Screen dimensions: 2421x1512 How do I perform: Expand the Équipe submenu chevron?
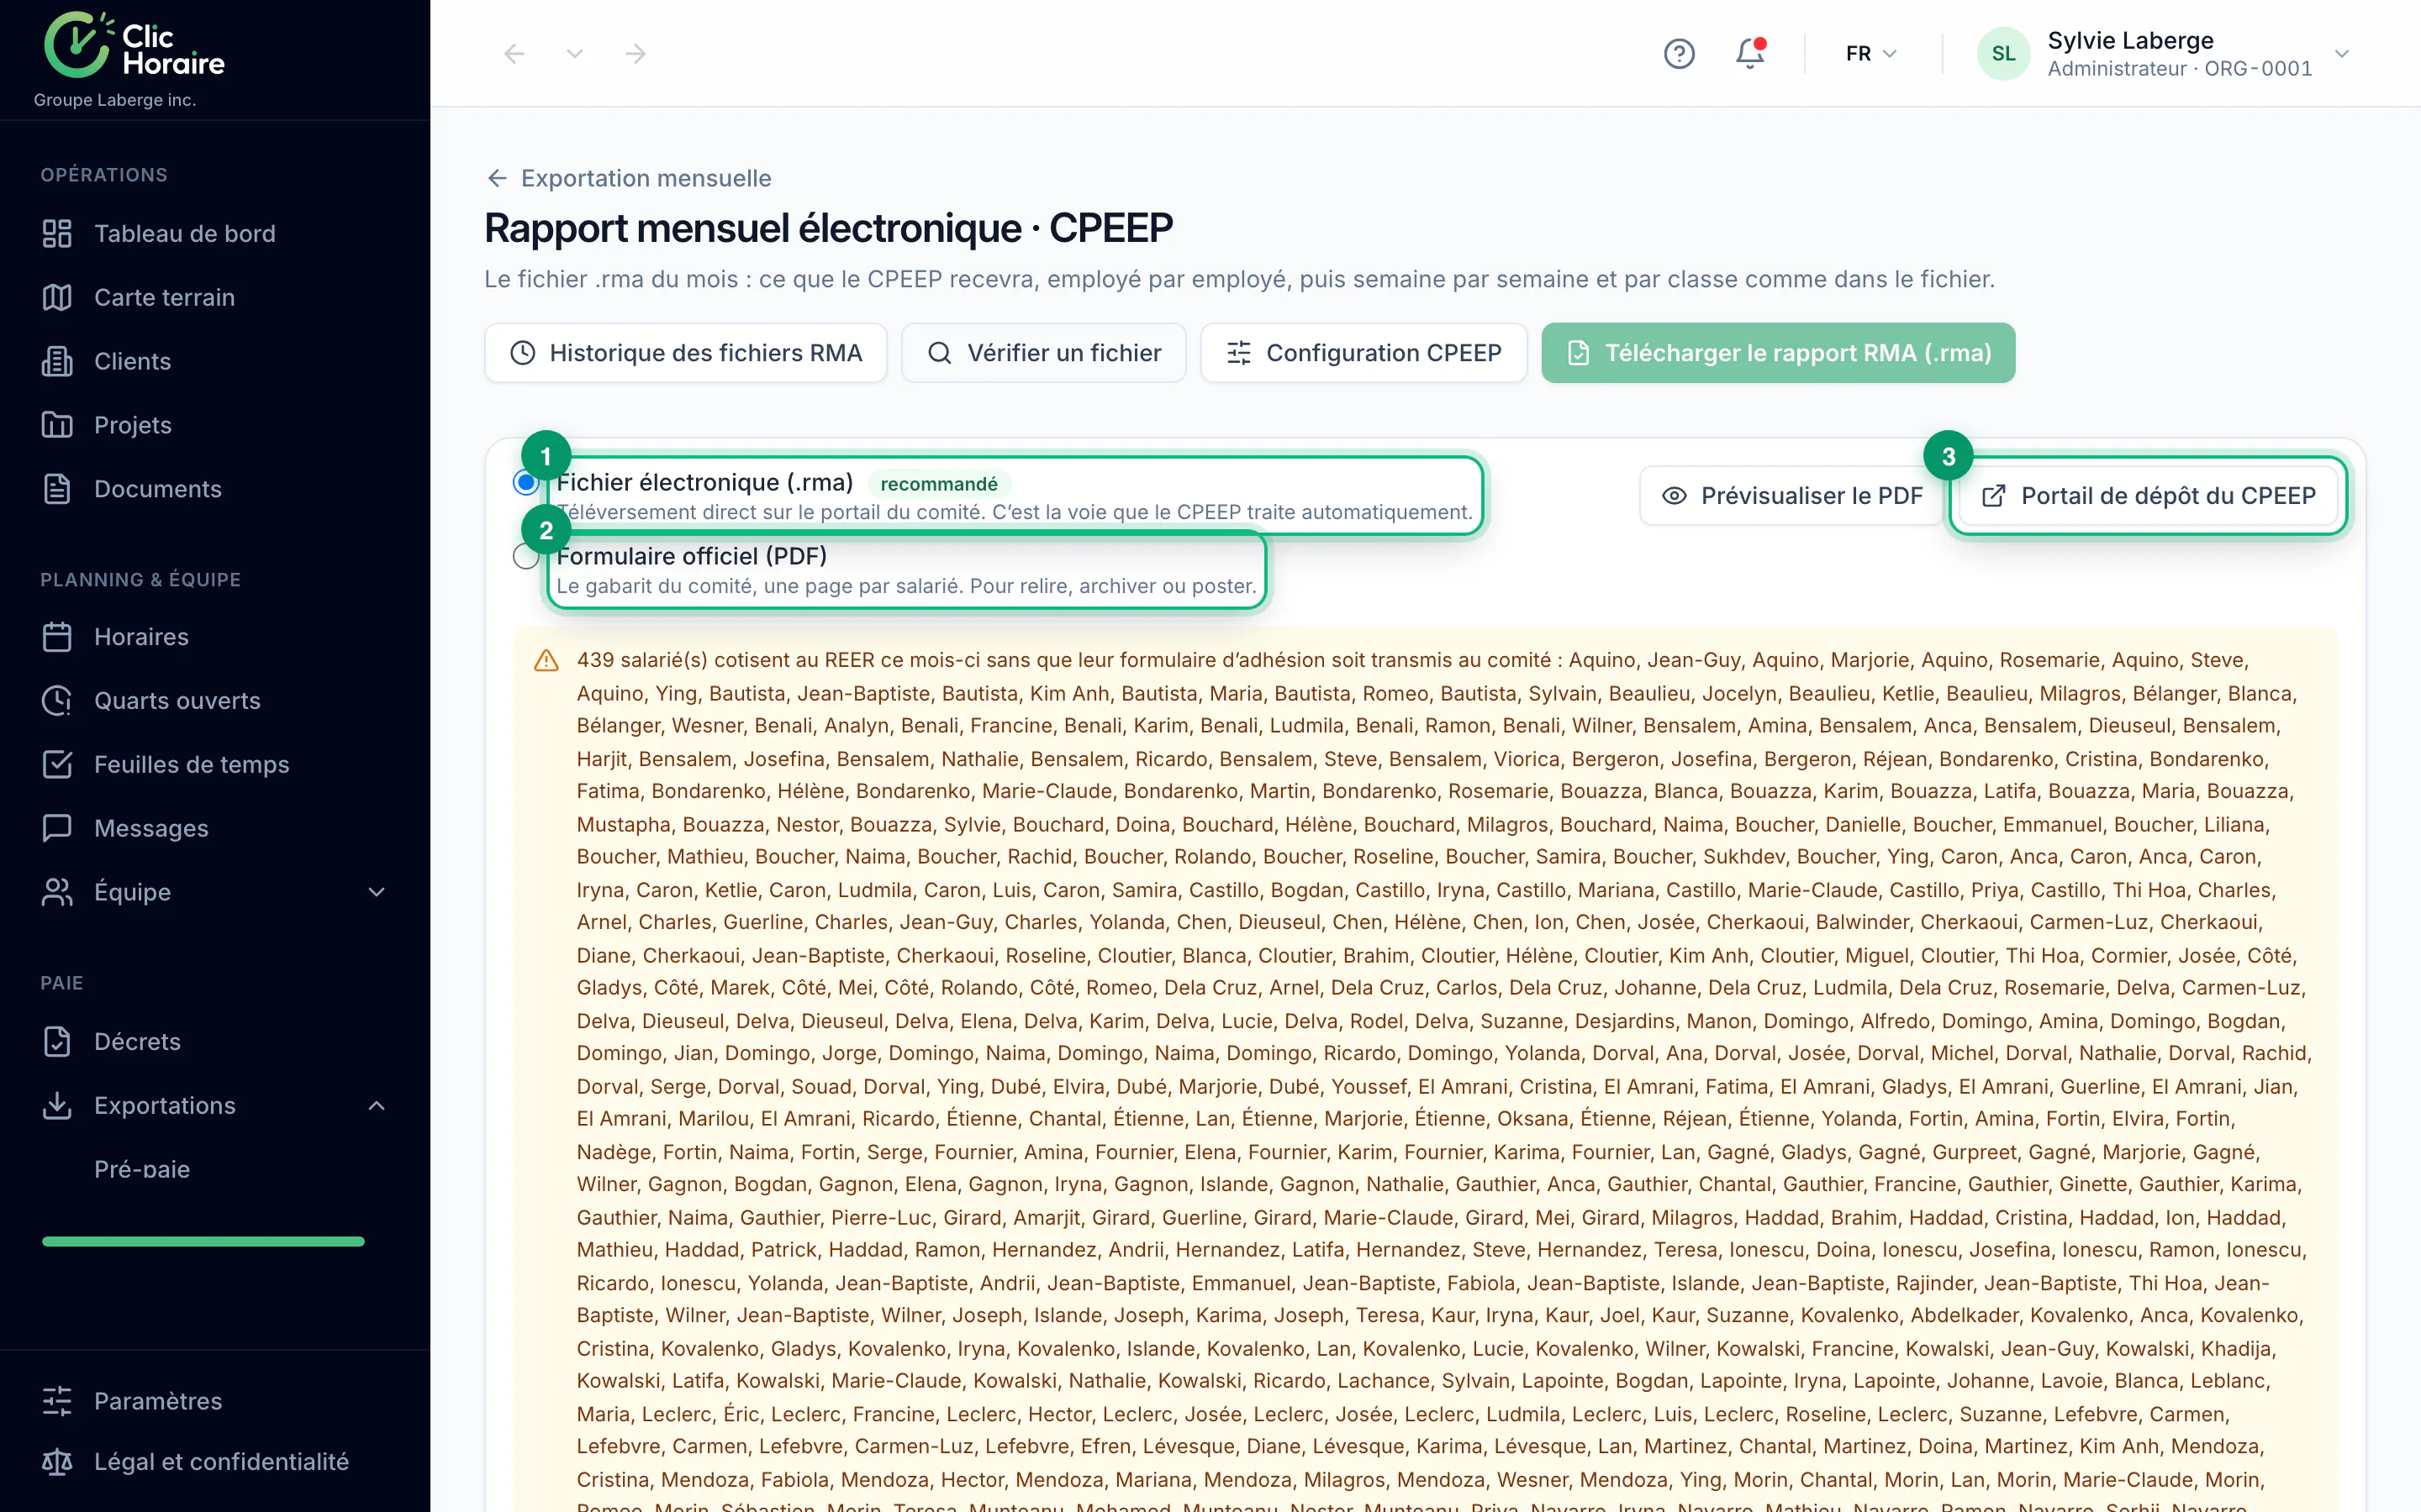[376, 892]
